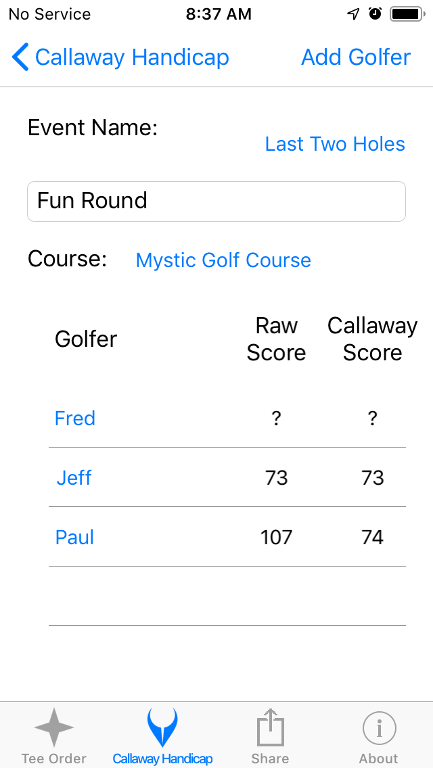View Paul's golfer details

[74, 537]
